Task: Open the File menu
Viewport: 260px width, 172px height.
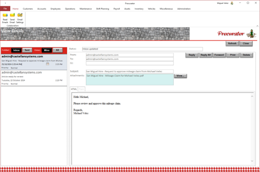Action: tap(5, 9)
